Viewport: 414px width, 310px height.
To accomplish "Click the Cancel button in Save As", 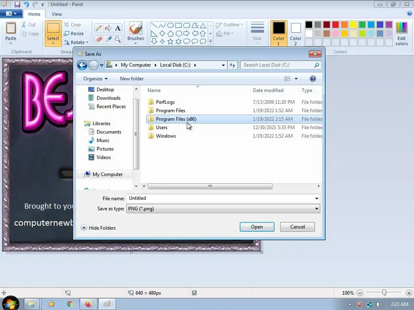I will click(x=297, y=227).
